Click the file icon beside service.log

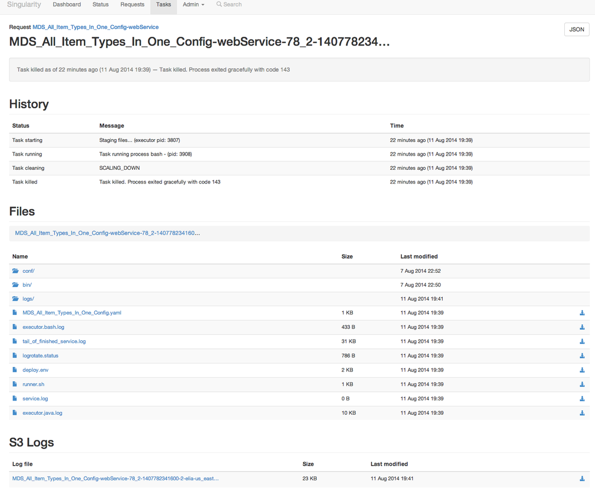coord(15,398)
